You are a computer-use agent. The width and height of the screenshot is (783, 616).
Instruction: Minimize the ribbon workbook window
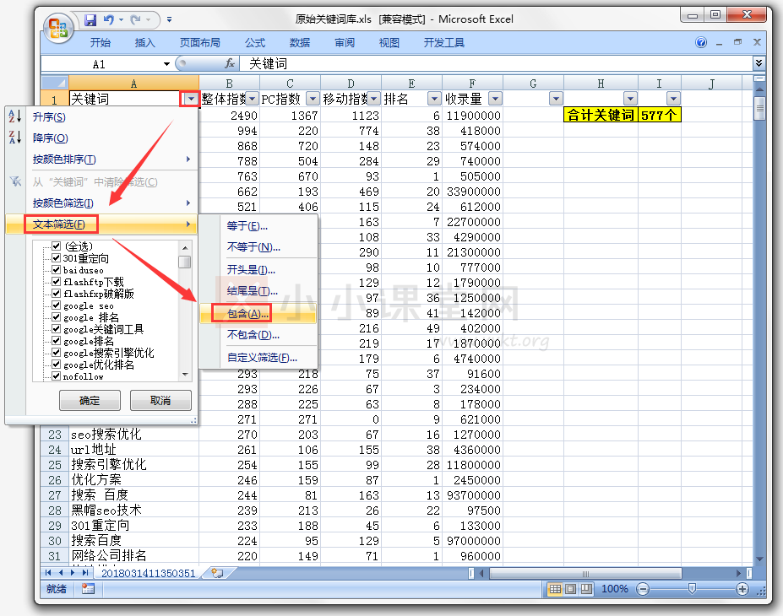tap(719, 43)
